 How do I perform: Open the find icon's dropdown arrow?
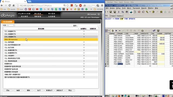[150, 12]
